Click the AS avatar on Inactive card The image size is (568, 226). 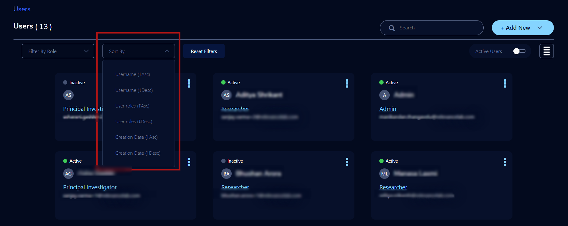[x=68, y=95]
